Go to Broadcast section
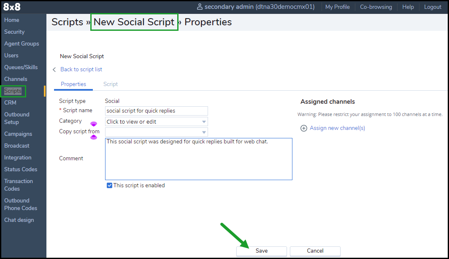Viewport: 449px width, 259px height. (x=16, y=146)
